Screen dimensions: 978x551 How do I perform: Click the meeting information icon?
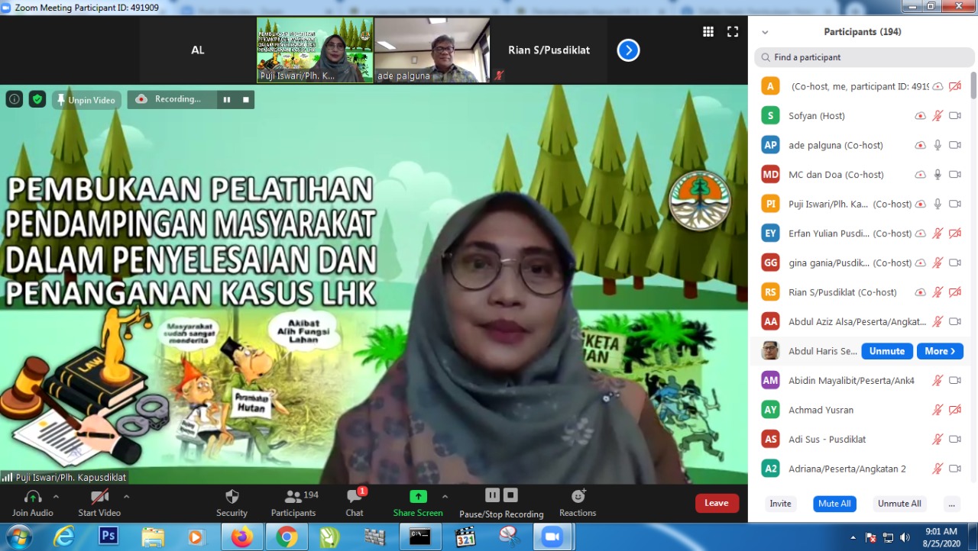click(x=15, y=99)
